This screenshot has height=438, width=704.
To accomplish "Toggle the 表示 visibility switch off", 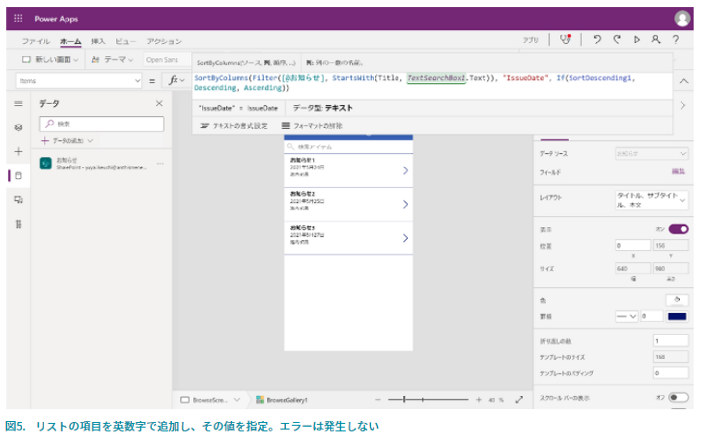I will coord(679,229).
